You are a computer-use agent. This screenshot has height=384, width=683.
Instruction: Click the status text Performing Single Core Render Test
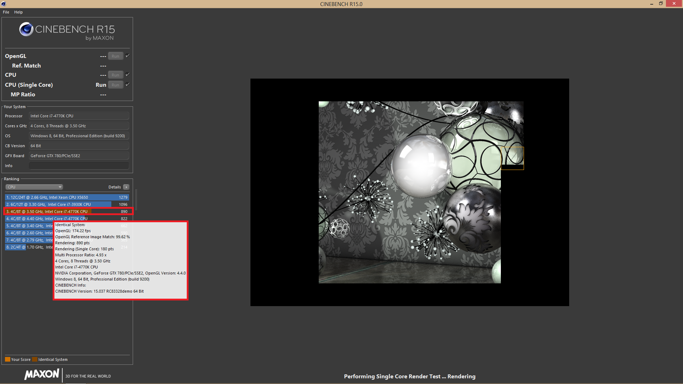coord(410,376)
